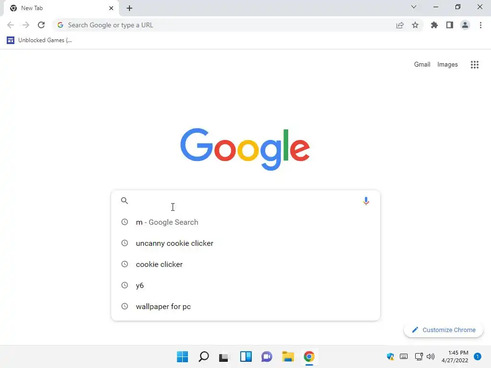Start voice search with microphone
This screenshot has height=368, width=491.
click(x=366, y=201)
